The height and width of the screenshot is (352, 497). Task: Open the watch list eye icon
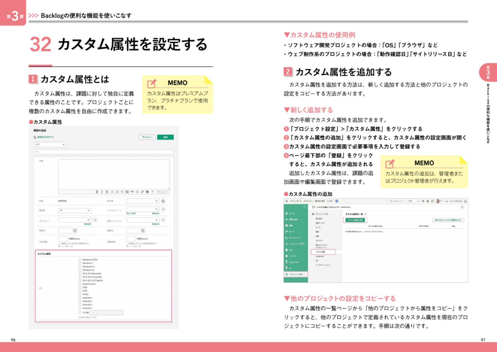[423, 201]
